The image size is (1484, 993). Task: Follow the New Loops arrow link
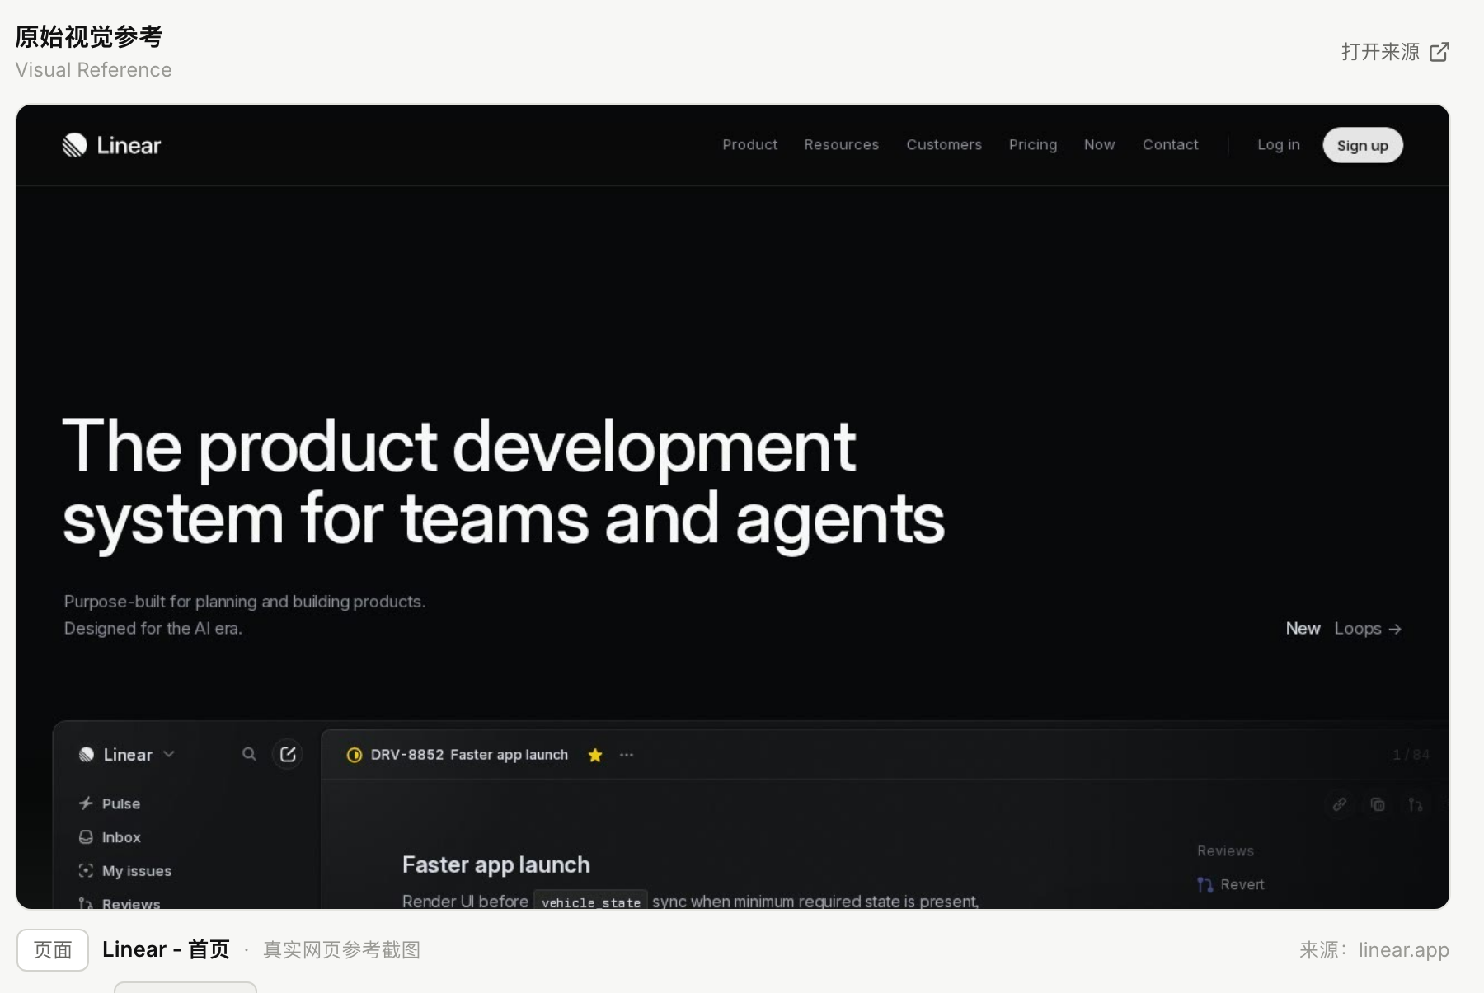coord(1344,629)
